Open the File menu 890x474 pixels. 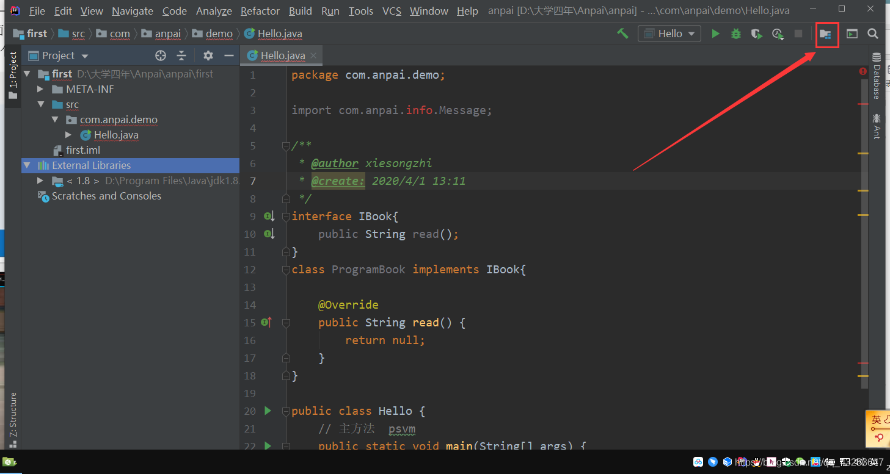coord(37,11)
